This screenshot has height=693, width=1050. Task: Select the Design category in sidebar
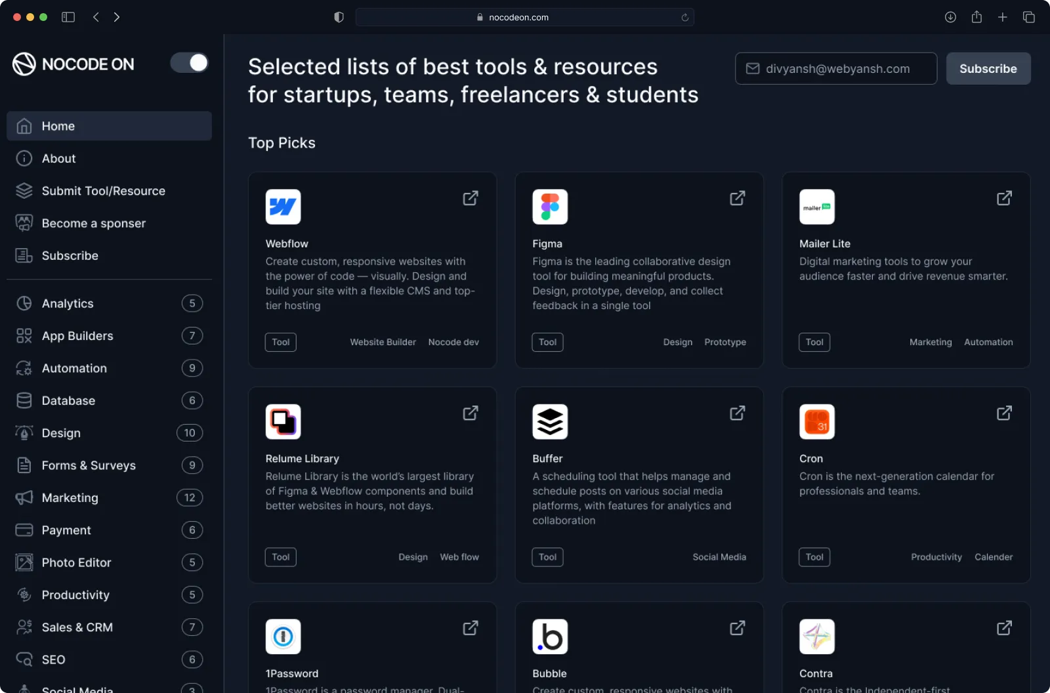109,433
